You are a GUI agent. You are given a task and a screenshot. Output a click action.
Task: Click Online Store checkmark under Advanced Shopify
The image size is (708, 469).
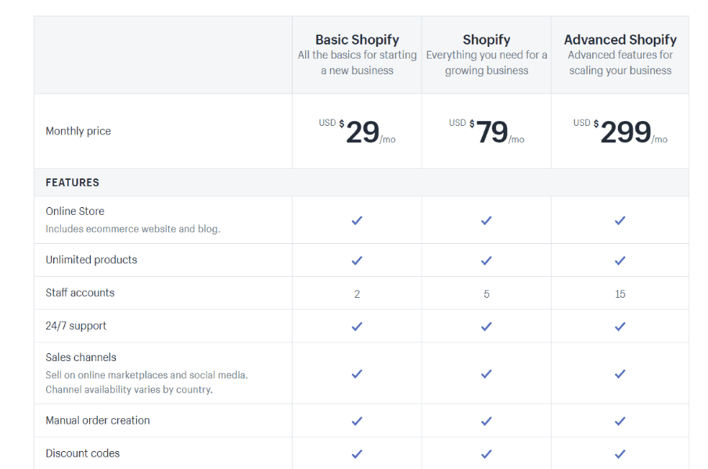point(620,220)
